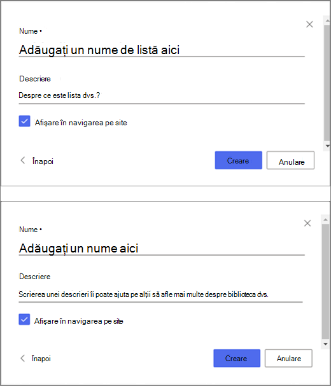Click Creare in the bottom library dialog
This screenshot has height=386, width=331.
(237, 358)
